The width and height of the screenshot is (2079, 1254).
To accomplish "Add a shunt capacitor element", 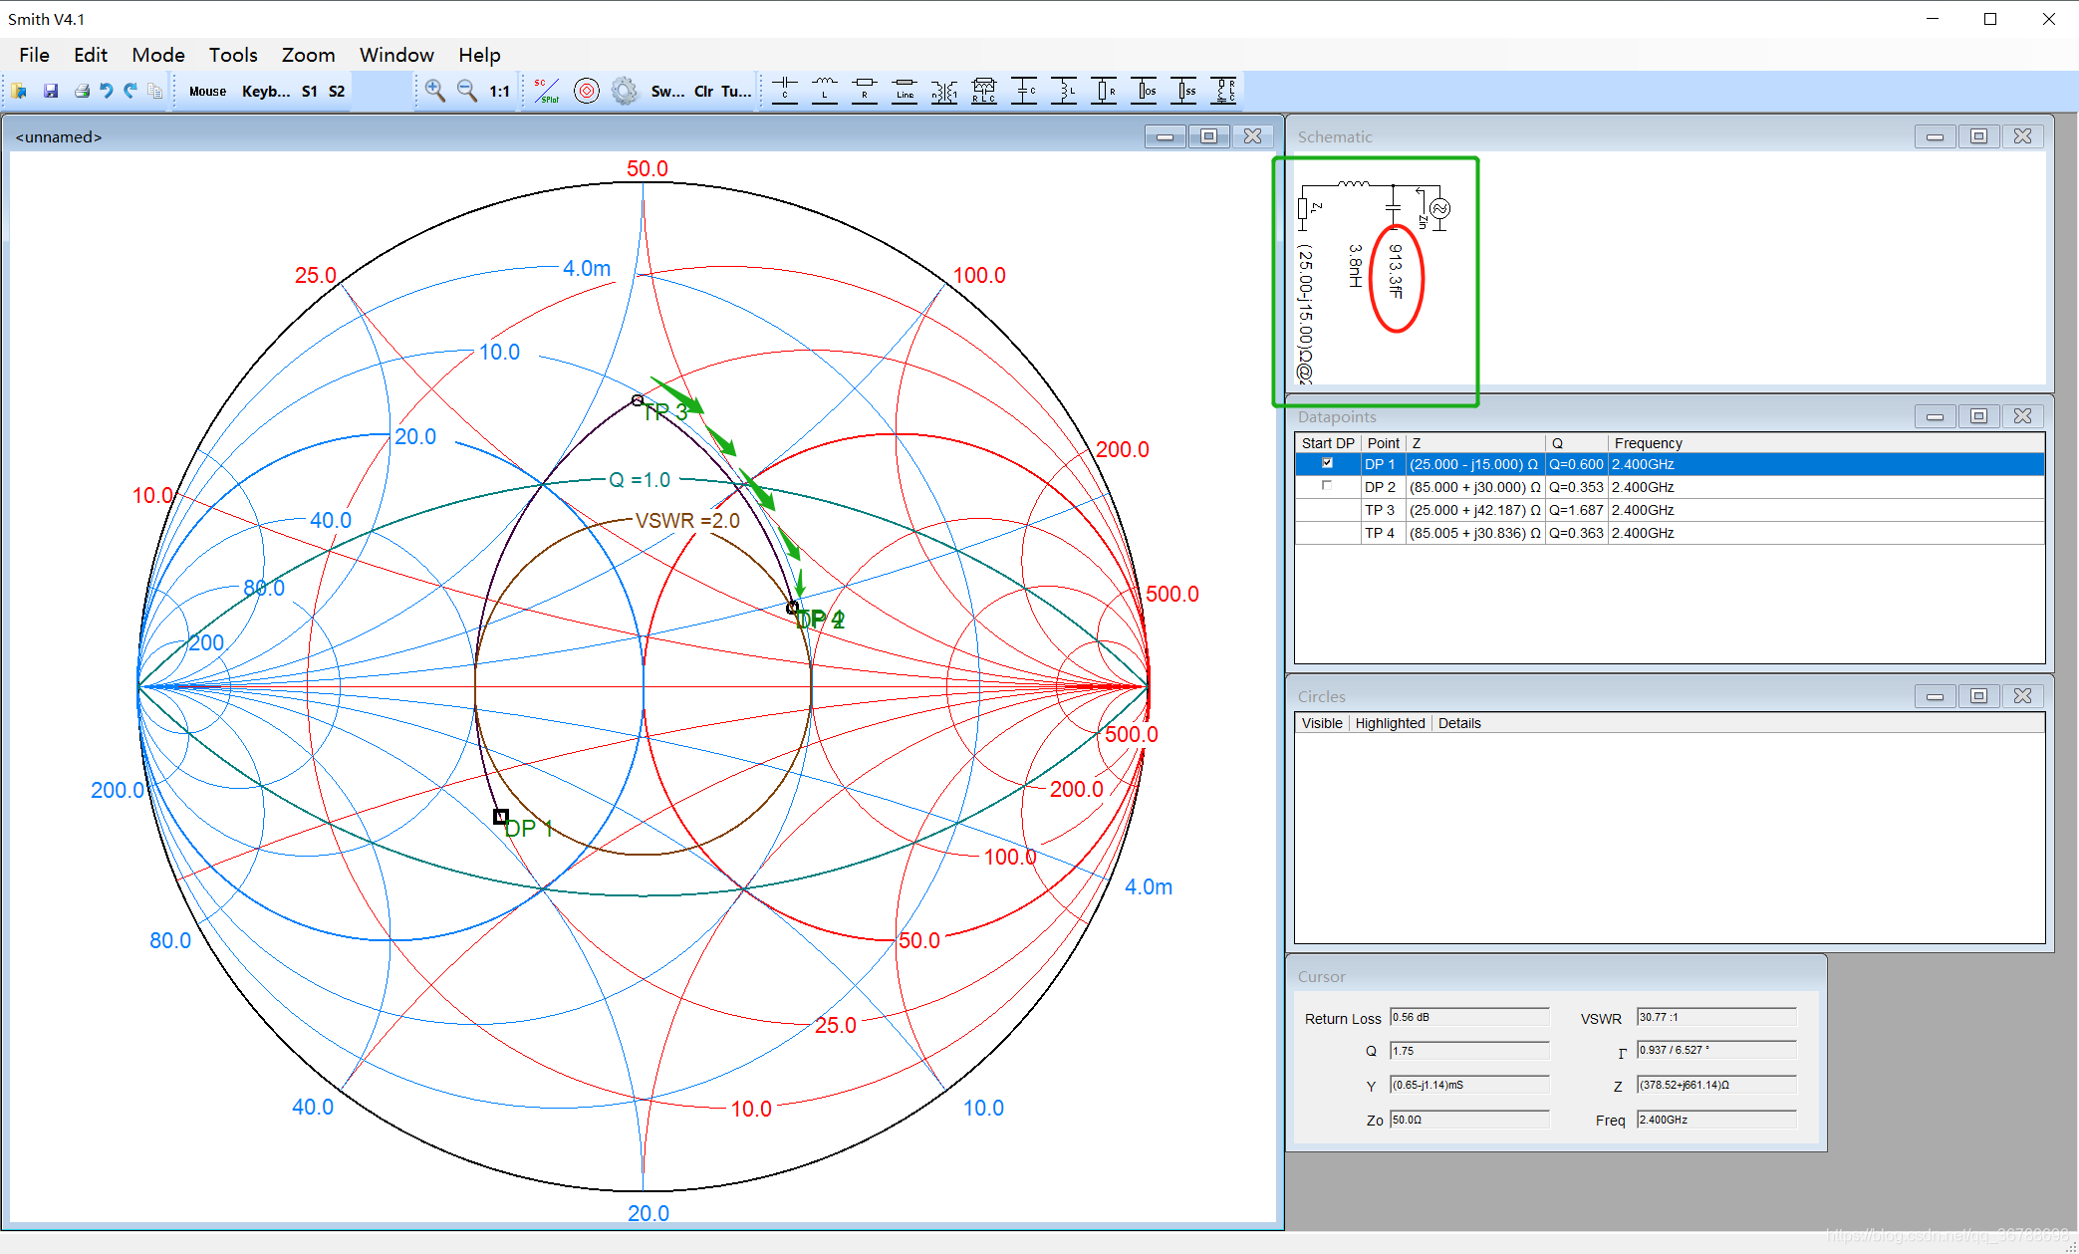I will pyautogui.click(x=1024, y=91).
